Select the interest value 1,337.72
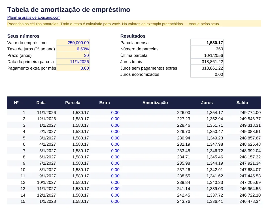Viewport: 268px width, 211px height. 215,195
